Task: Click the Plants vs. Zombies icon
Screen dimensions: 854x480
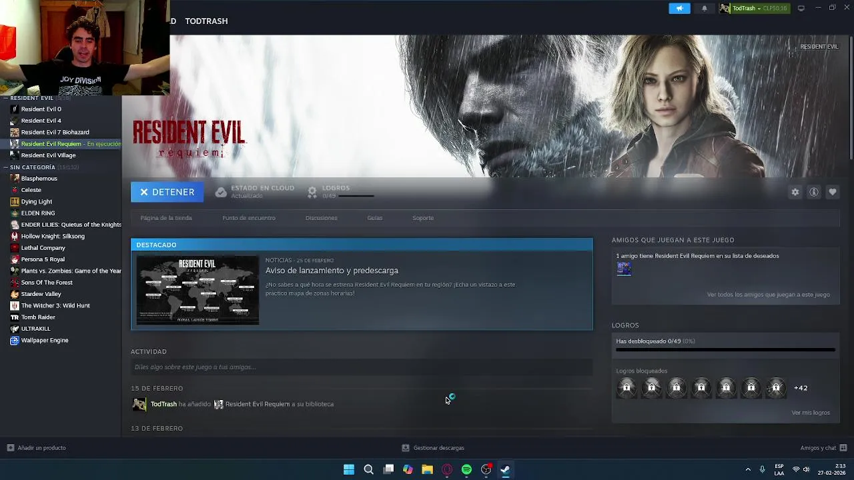Action: click(x=15, y=271)
